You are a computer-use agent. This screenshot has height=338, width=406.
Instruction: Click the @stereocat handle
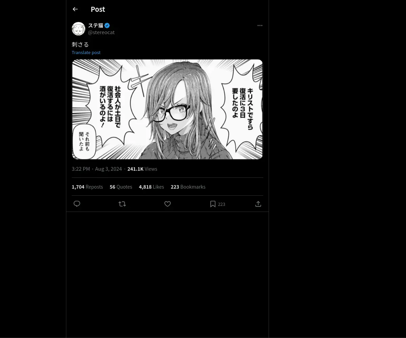(101, 32)
